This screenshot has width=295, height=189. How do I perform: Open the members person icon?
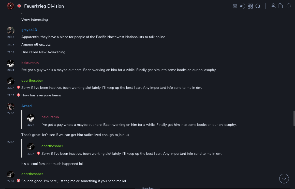(273, 6)
